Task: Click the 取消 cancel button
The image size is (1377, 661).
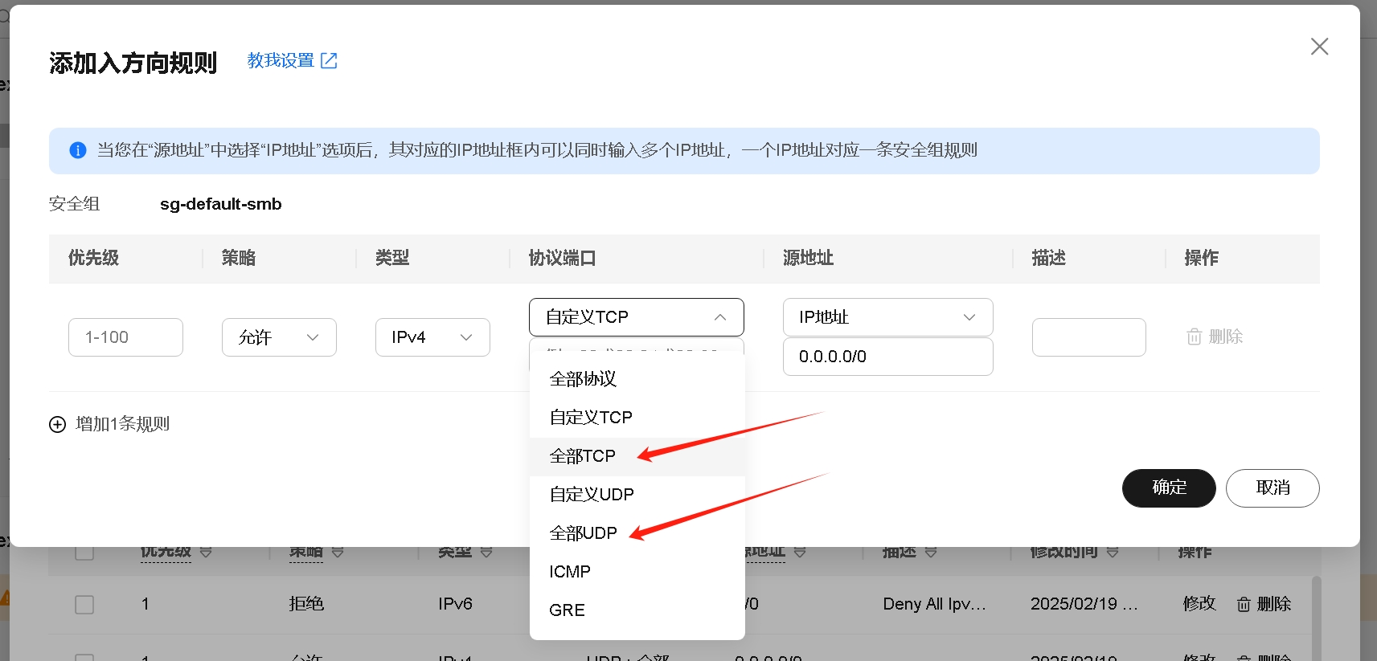Action: [x=1272, y=488]
